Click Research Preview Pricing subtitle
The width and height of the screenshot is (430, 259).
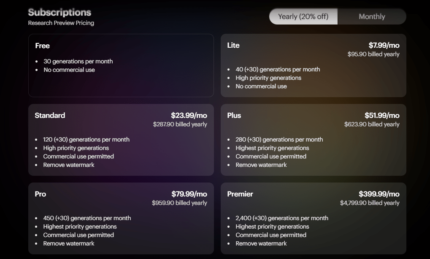click(x=61, y=23)
